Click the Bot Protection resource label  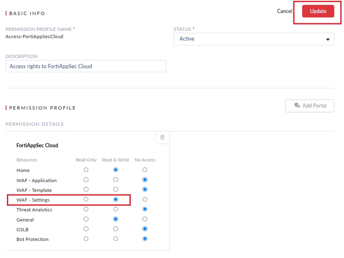[33, 240]
